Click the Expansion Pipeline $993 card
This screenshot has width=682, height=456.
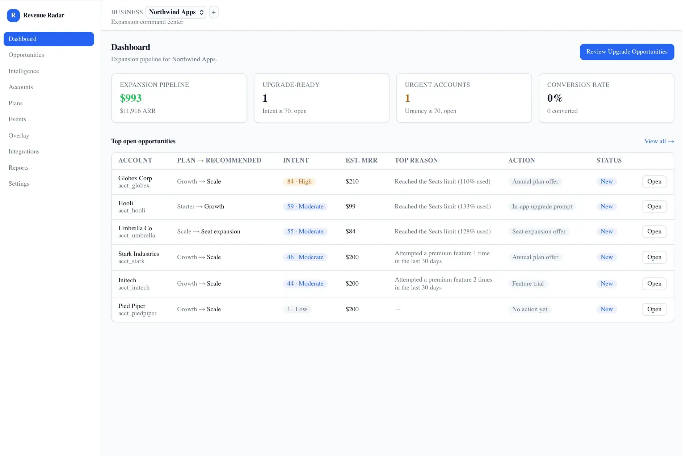click(x=179, y=98)
